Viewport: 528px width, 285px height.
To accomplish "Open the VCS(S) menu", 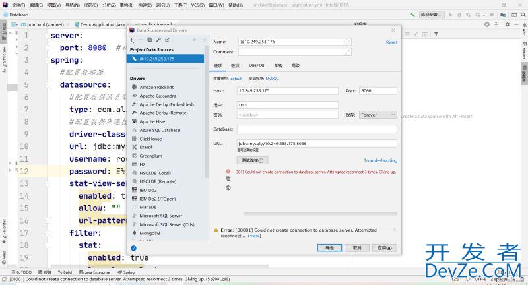I will (x=197, y=5).
